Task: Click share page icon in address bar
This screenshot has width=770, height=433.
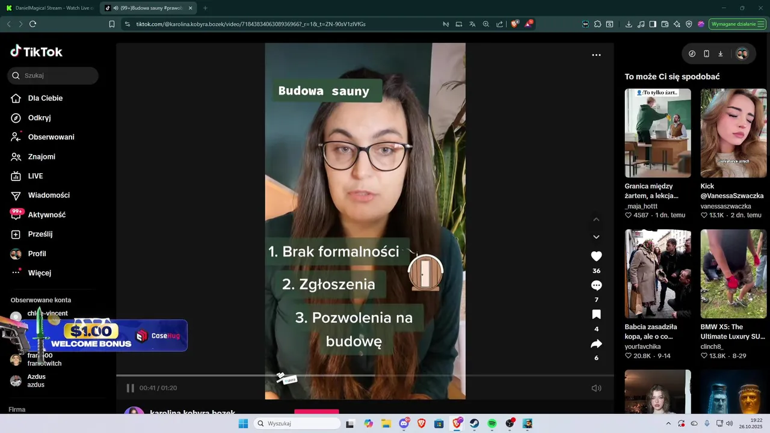Action: click(500, 24)
